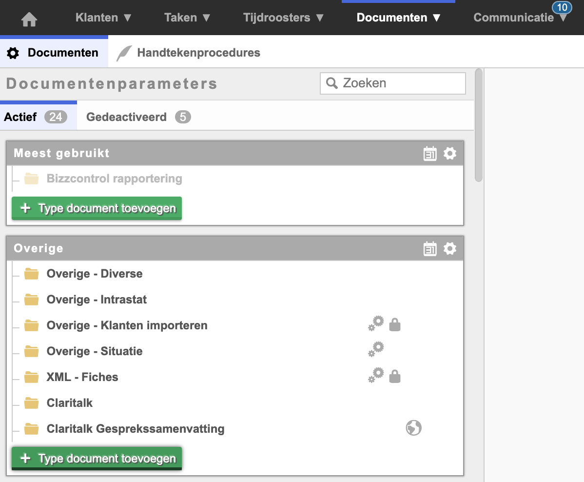
Task: Click gears icon for Overige - Situatie
Action: click(x=376, y=350)
